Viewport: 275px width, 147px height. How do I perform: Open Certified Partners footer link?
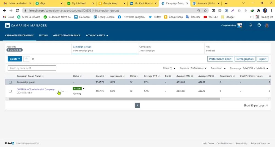point(225,143)
